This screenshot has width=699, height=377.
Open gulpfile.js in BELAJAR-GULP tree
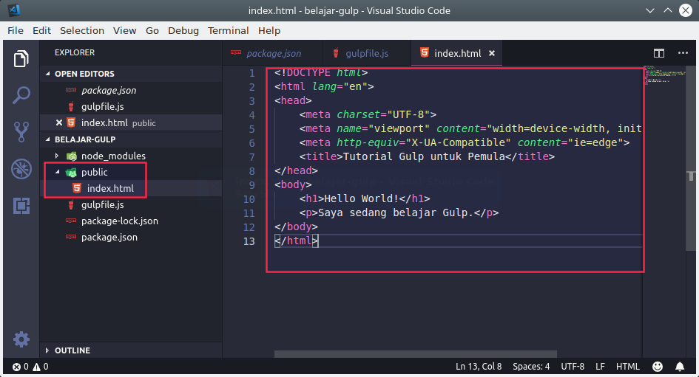pyautogui.click(x=131, y=205)
